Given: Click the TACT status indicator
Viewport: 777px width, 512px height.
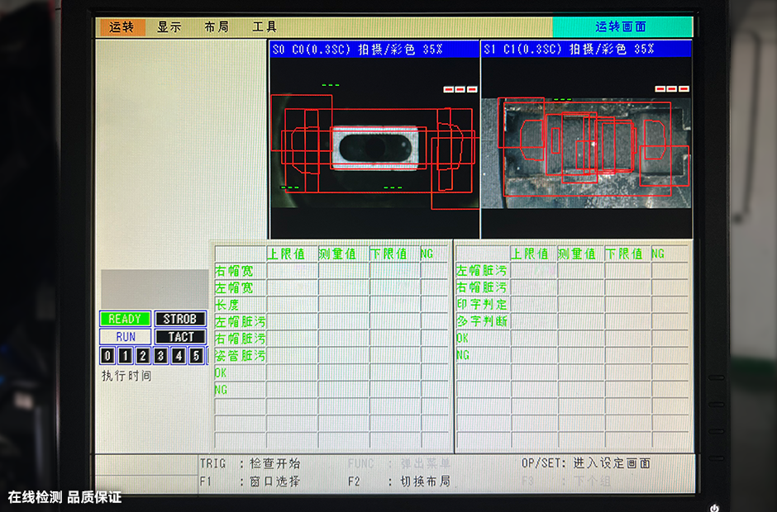Looking at the screenshot, I should click(x=180, y=337).
